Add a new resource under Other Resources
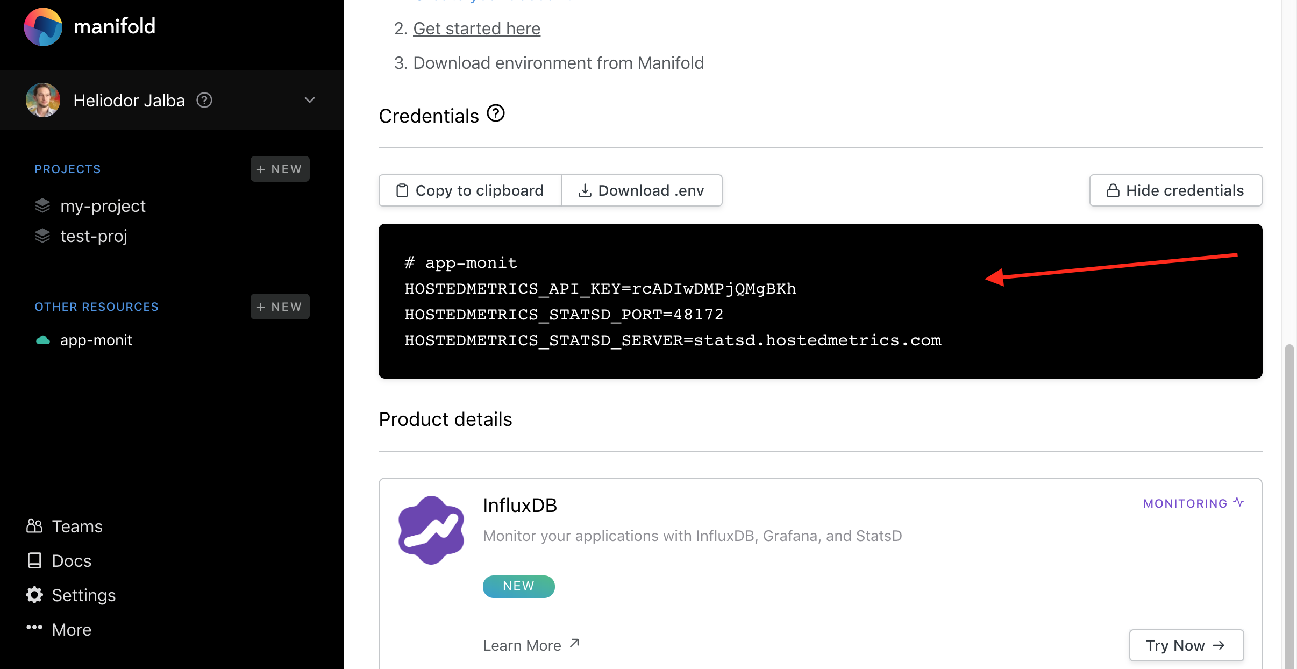 tap(280, 307)
